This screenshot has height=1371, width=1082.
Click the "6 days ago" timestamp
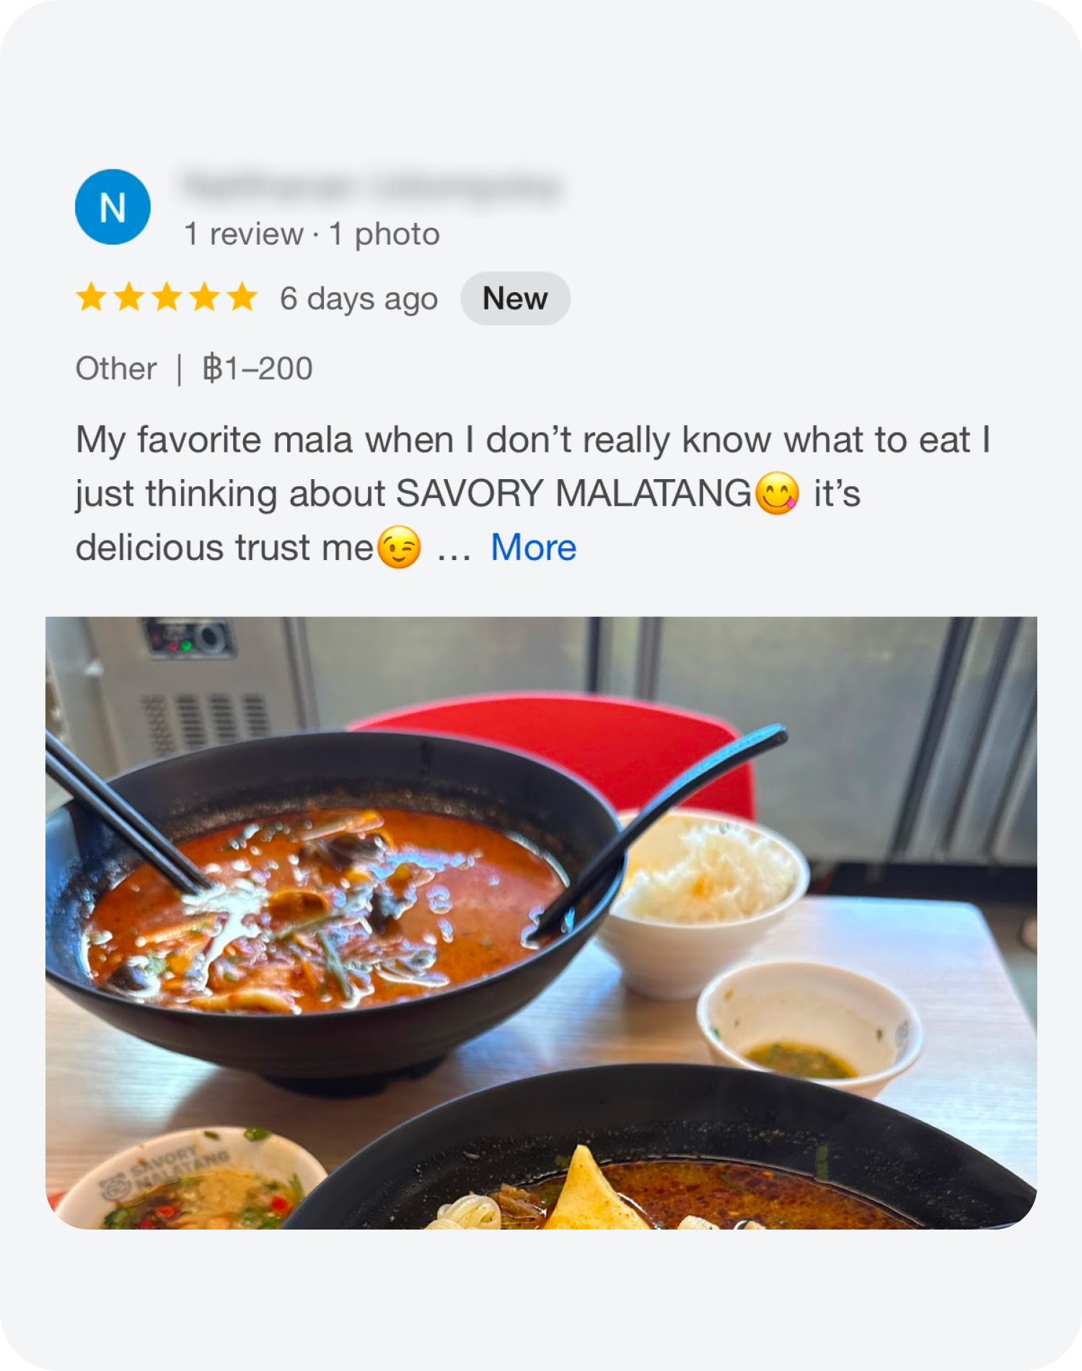[x=359, y=298]
